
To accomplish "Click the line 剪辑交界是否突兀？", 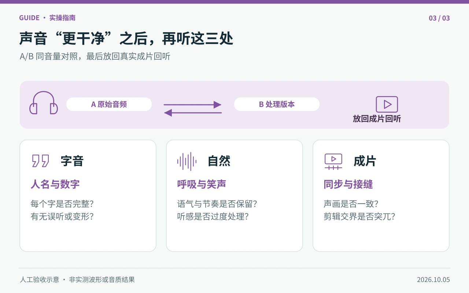I will click(360, 216).
